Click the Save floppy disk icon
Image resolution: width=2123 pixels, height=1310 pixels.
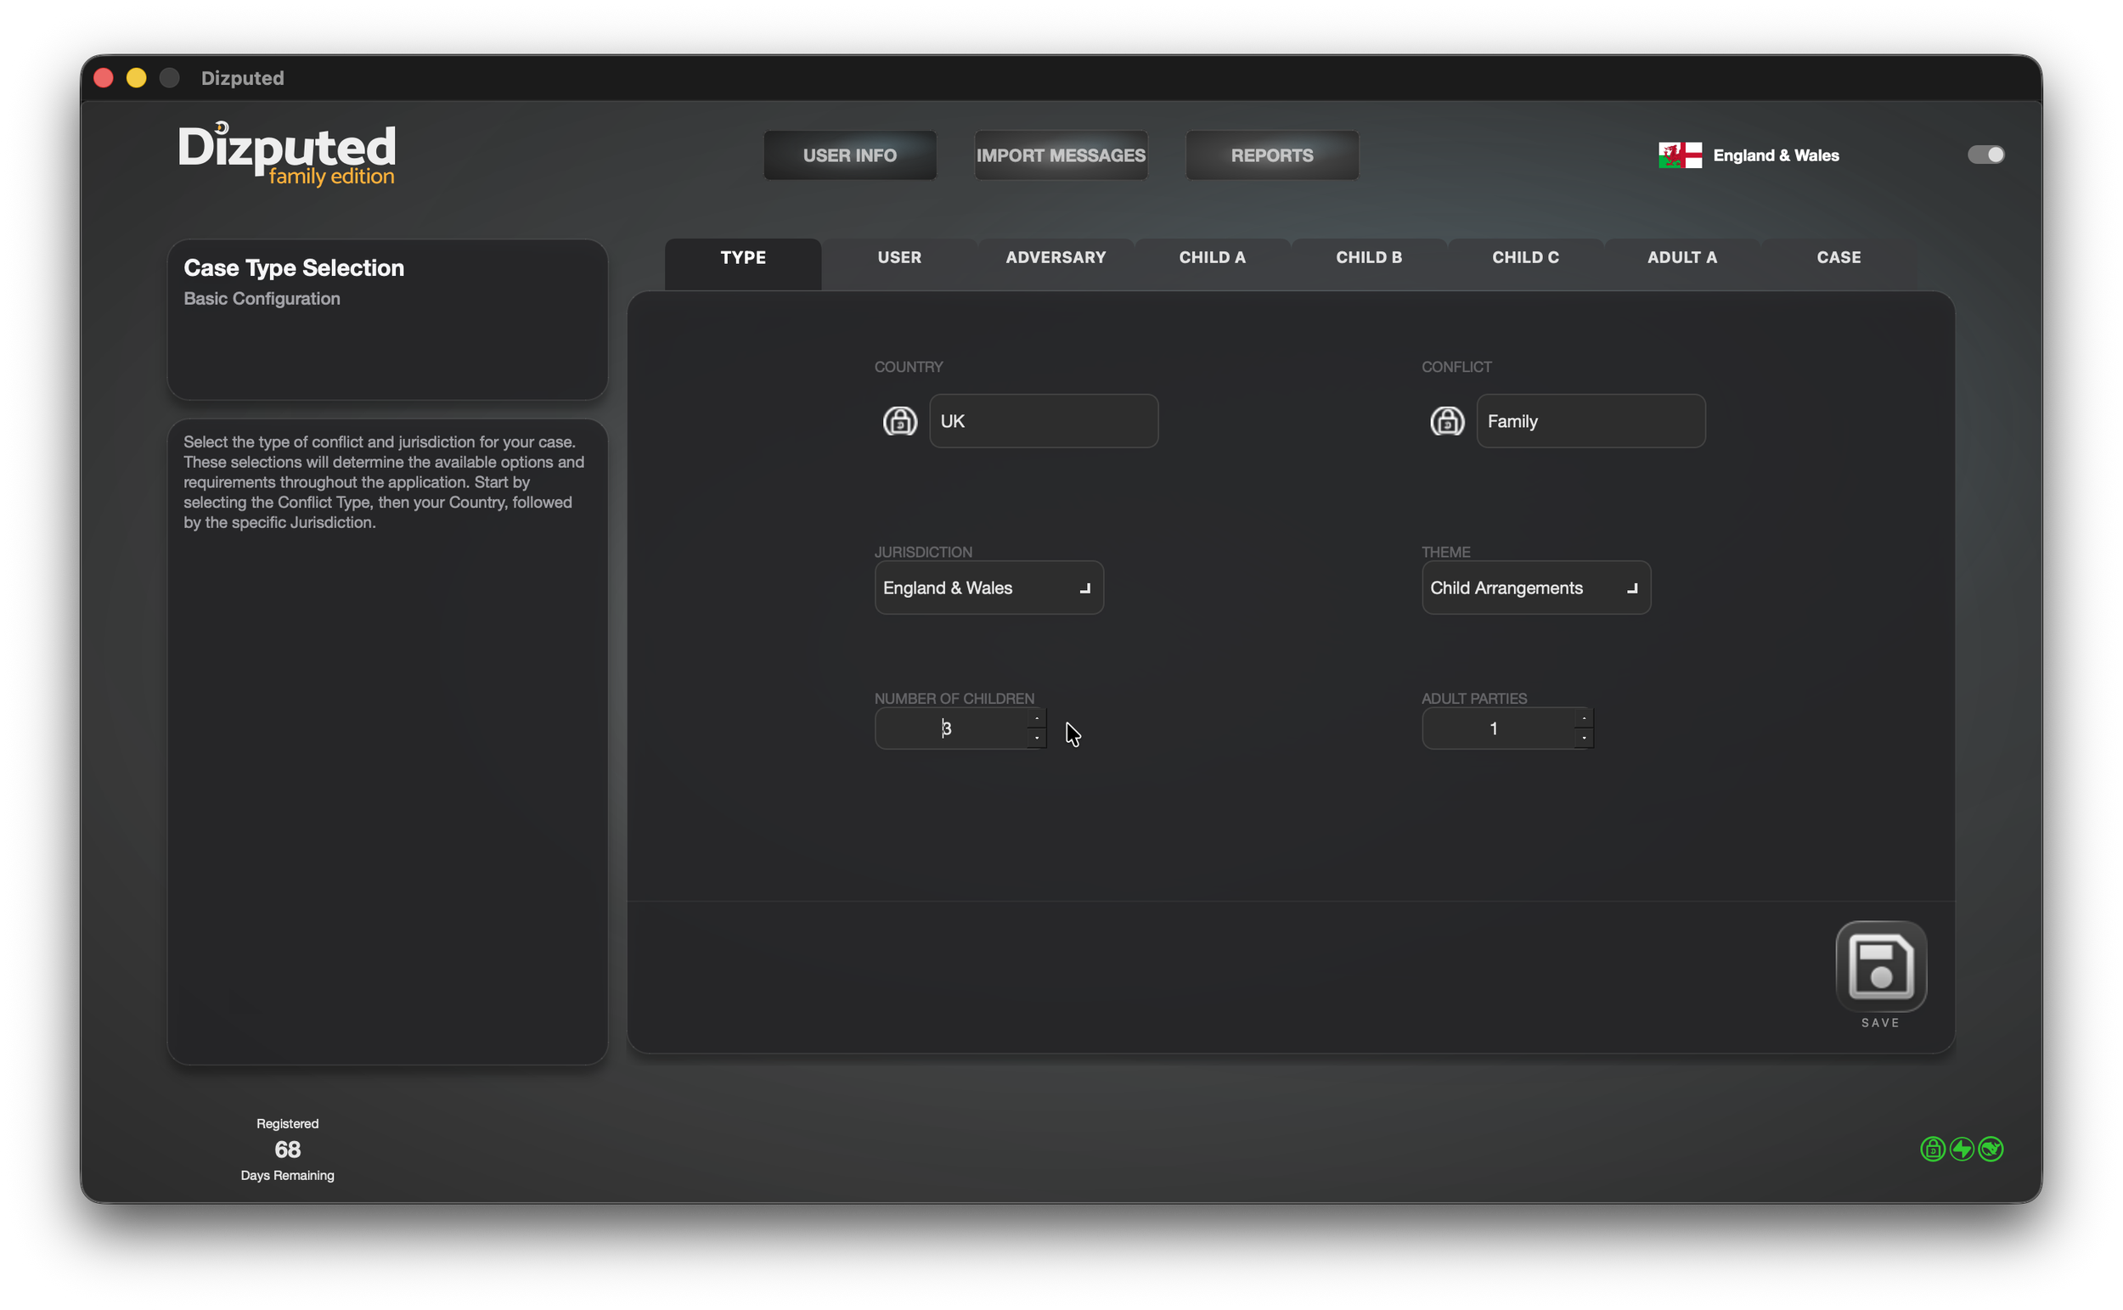[x=1880, y=966]
